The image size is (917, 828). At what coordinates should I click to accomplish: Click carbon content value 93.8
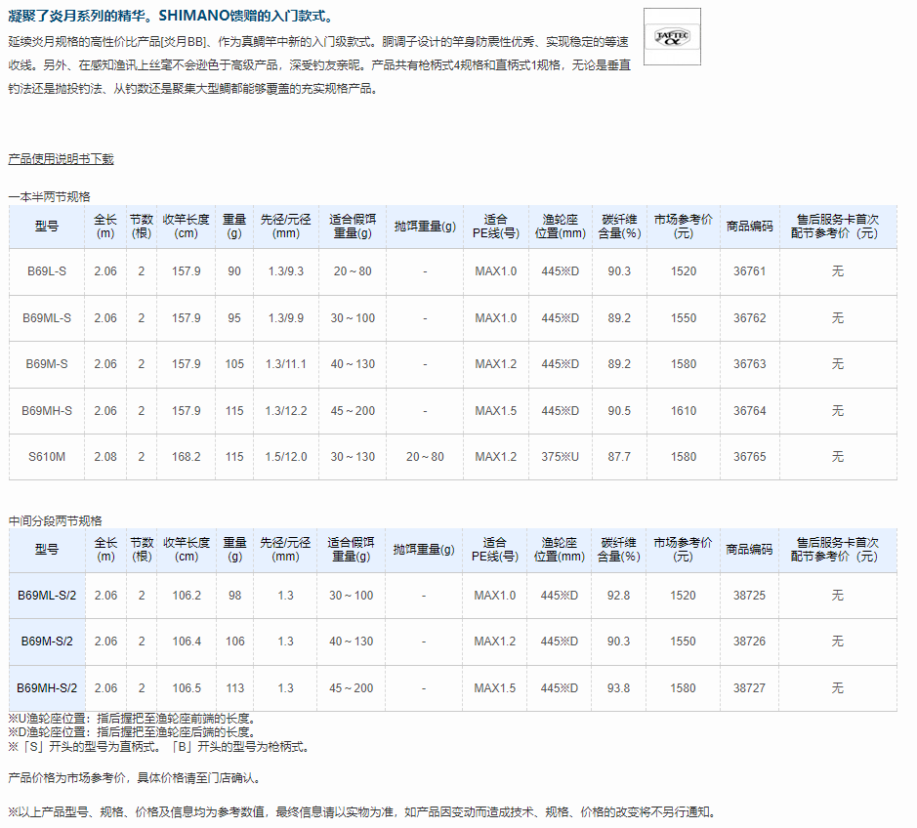(x=619, y=688)
